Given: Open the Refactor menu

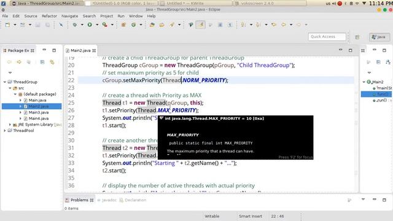Looking at the screenshot, I should 49,16.
